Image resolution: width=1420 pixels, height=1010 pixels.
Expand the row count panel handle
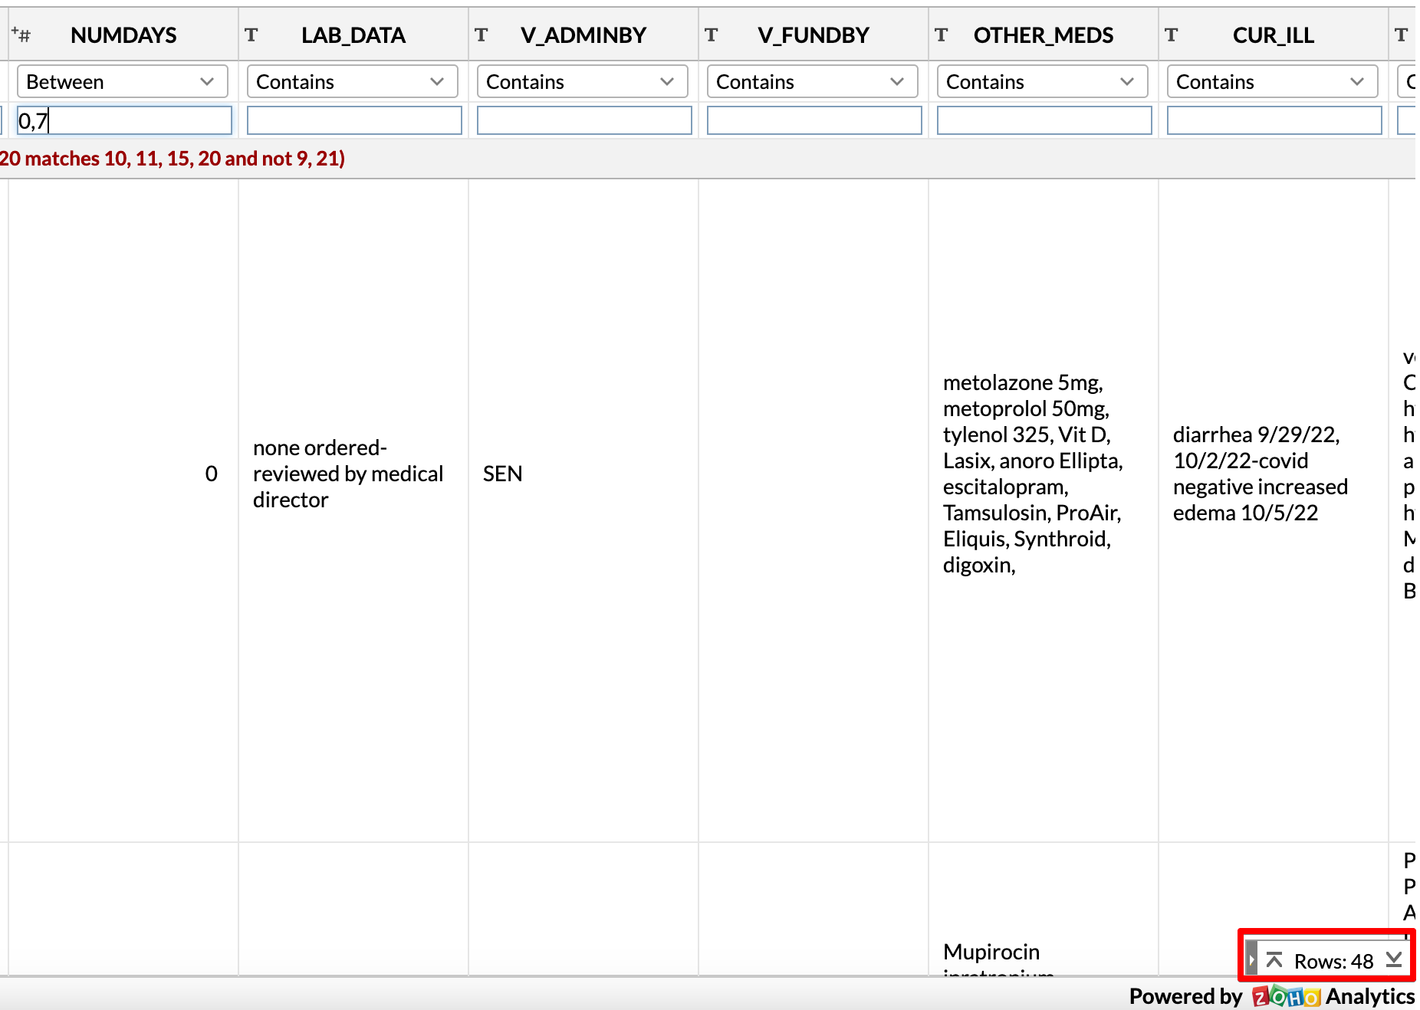(1251, 960)
